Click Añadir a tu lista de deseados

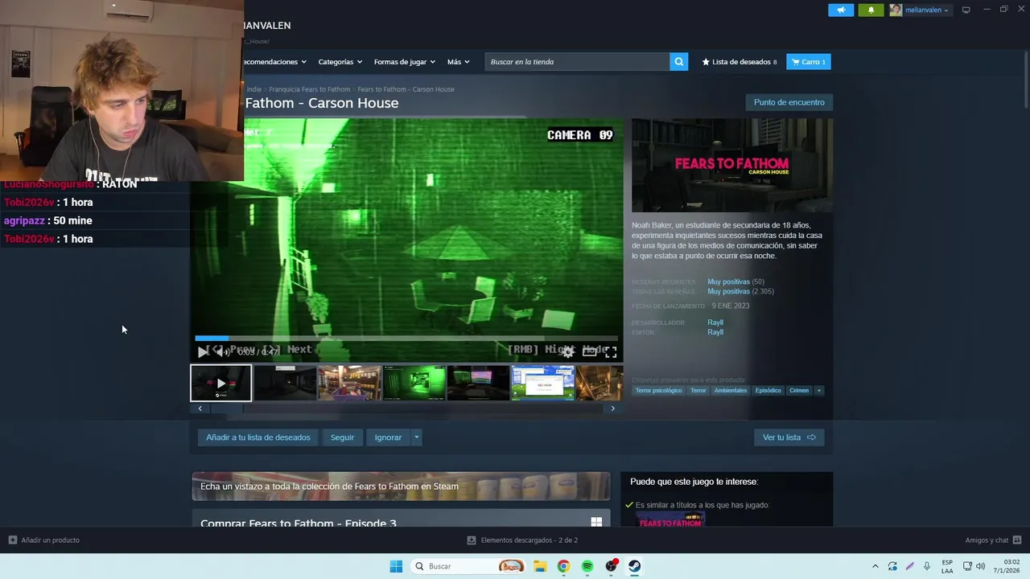258,437
